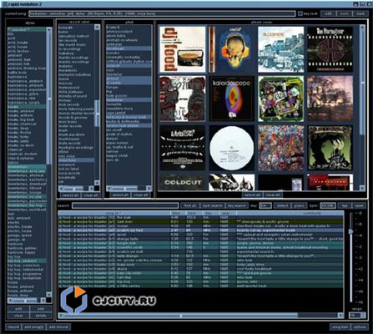Click select all under record label list
This screenshot has width=373, height=334.
click(70, 195)
